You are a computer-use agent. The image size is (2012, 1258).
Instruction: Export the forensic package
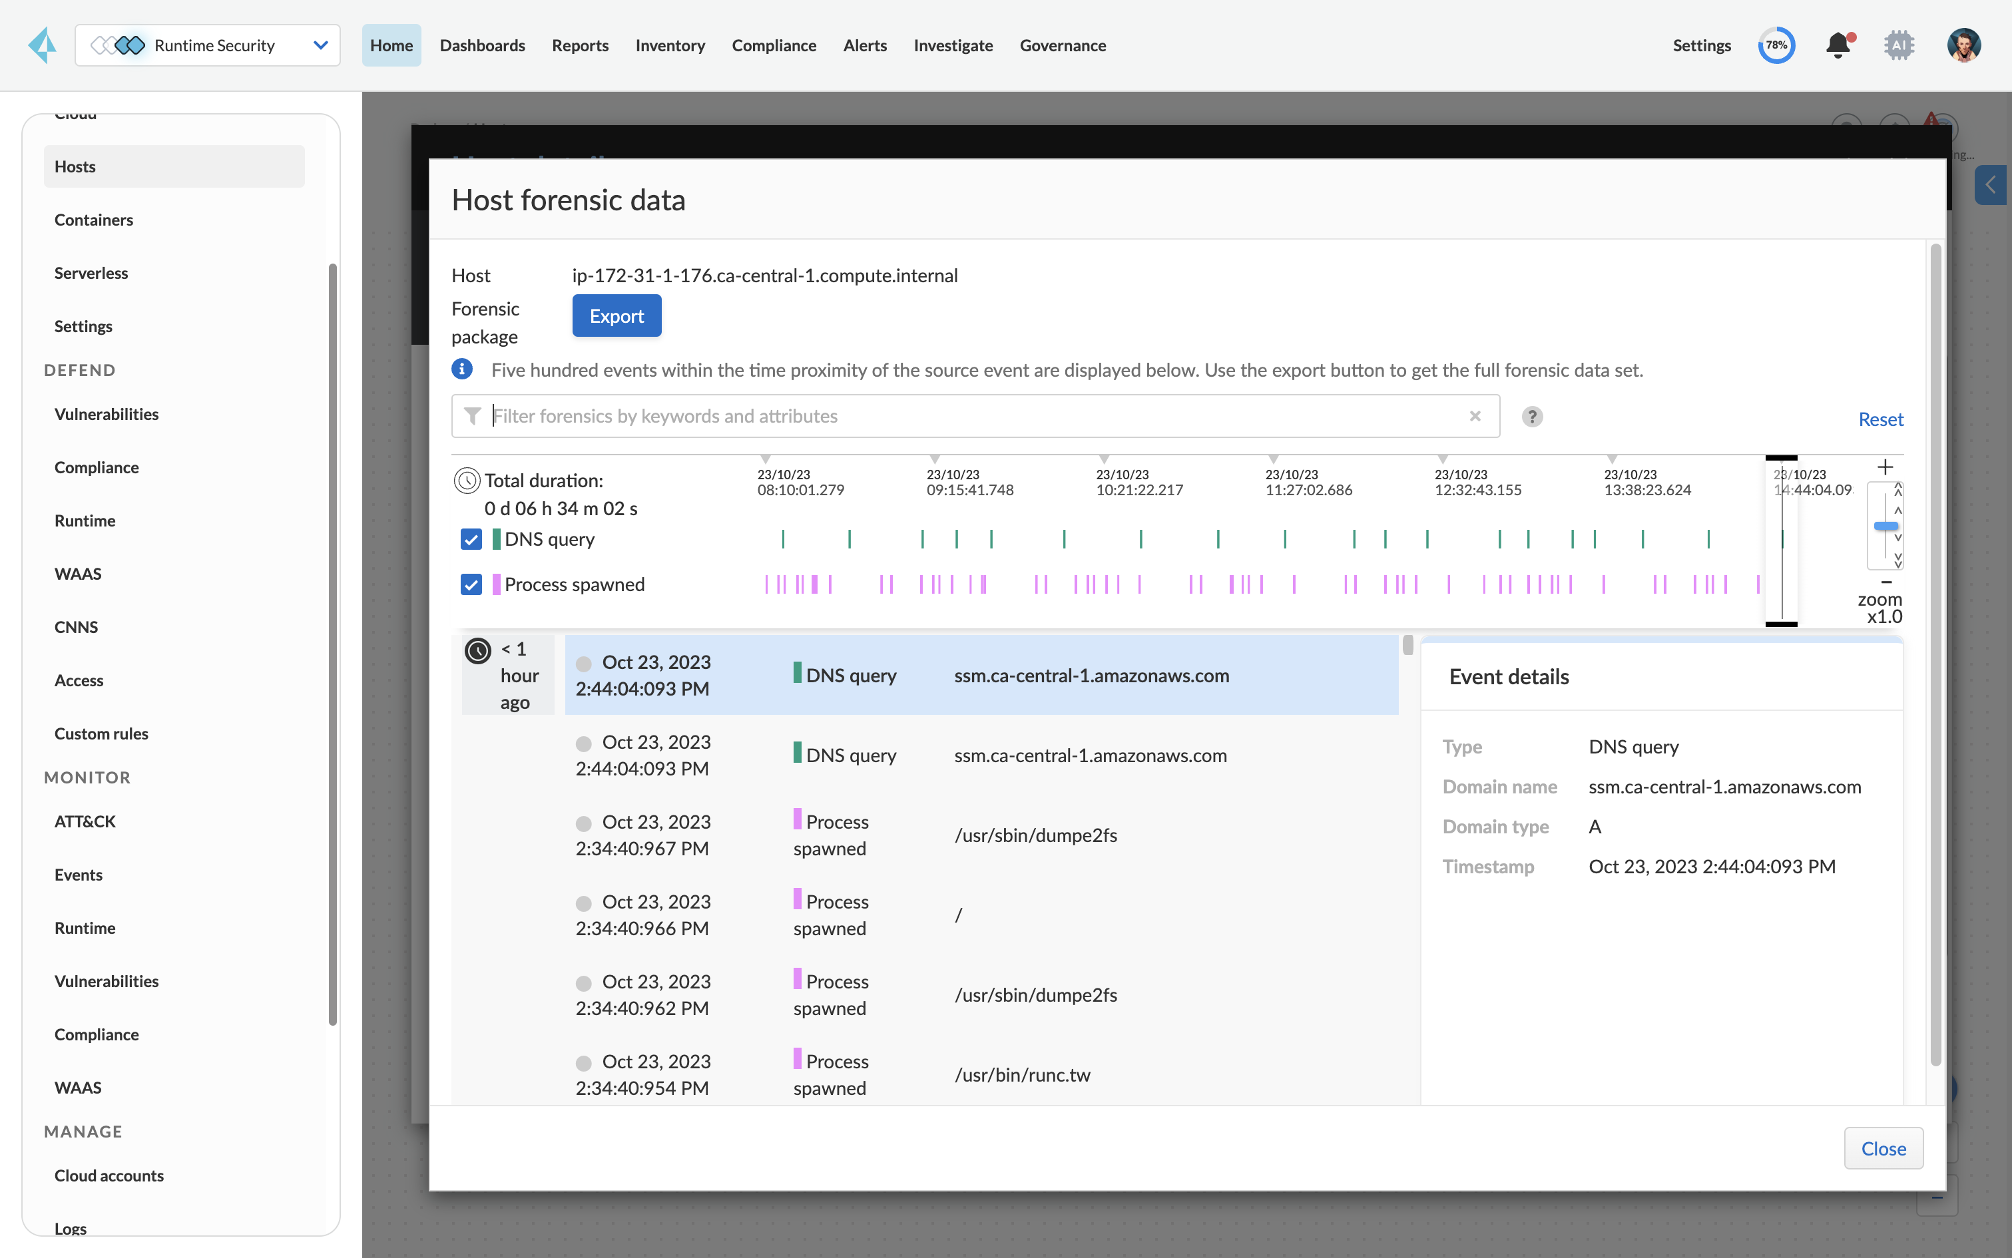tap(616, 316)
